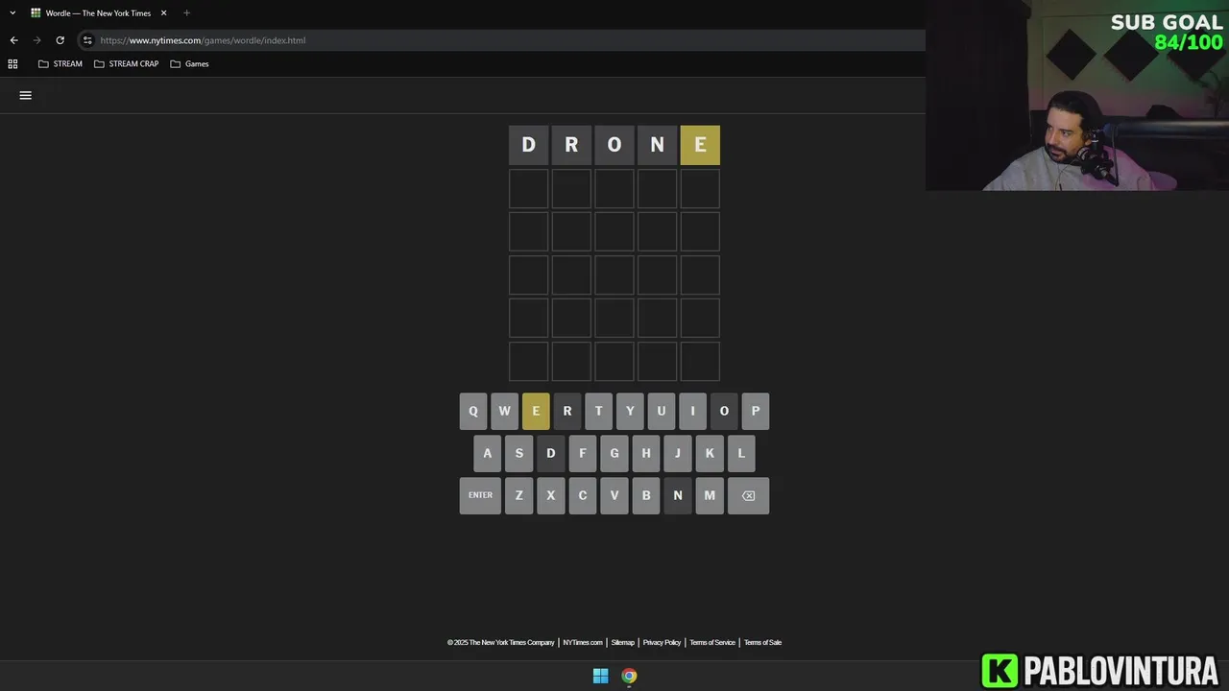Select the Wordle — The New York Times tab
Image resolution: width=1229 pixels, height=691 pixels.
coord(99,13)
